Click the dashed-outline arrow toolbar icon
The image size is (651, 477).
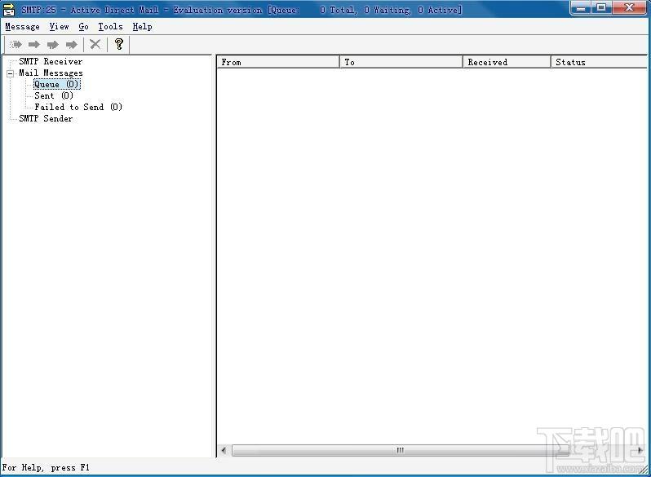pos(15,44)
